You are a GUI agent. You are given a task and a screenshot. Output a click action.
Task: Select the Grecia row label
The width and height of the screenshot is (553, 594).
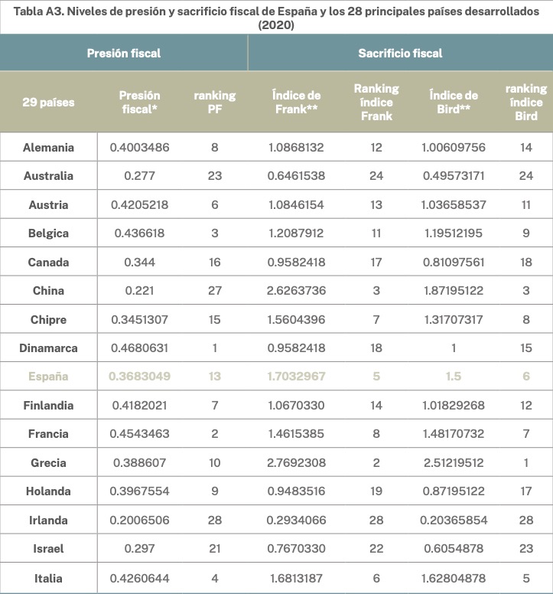[x=48, y=462]
